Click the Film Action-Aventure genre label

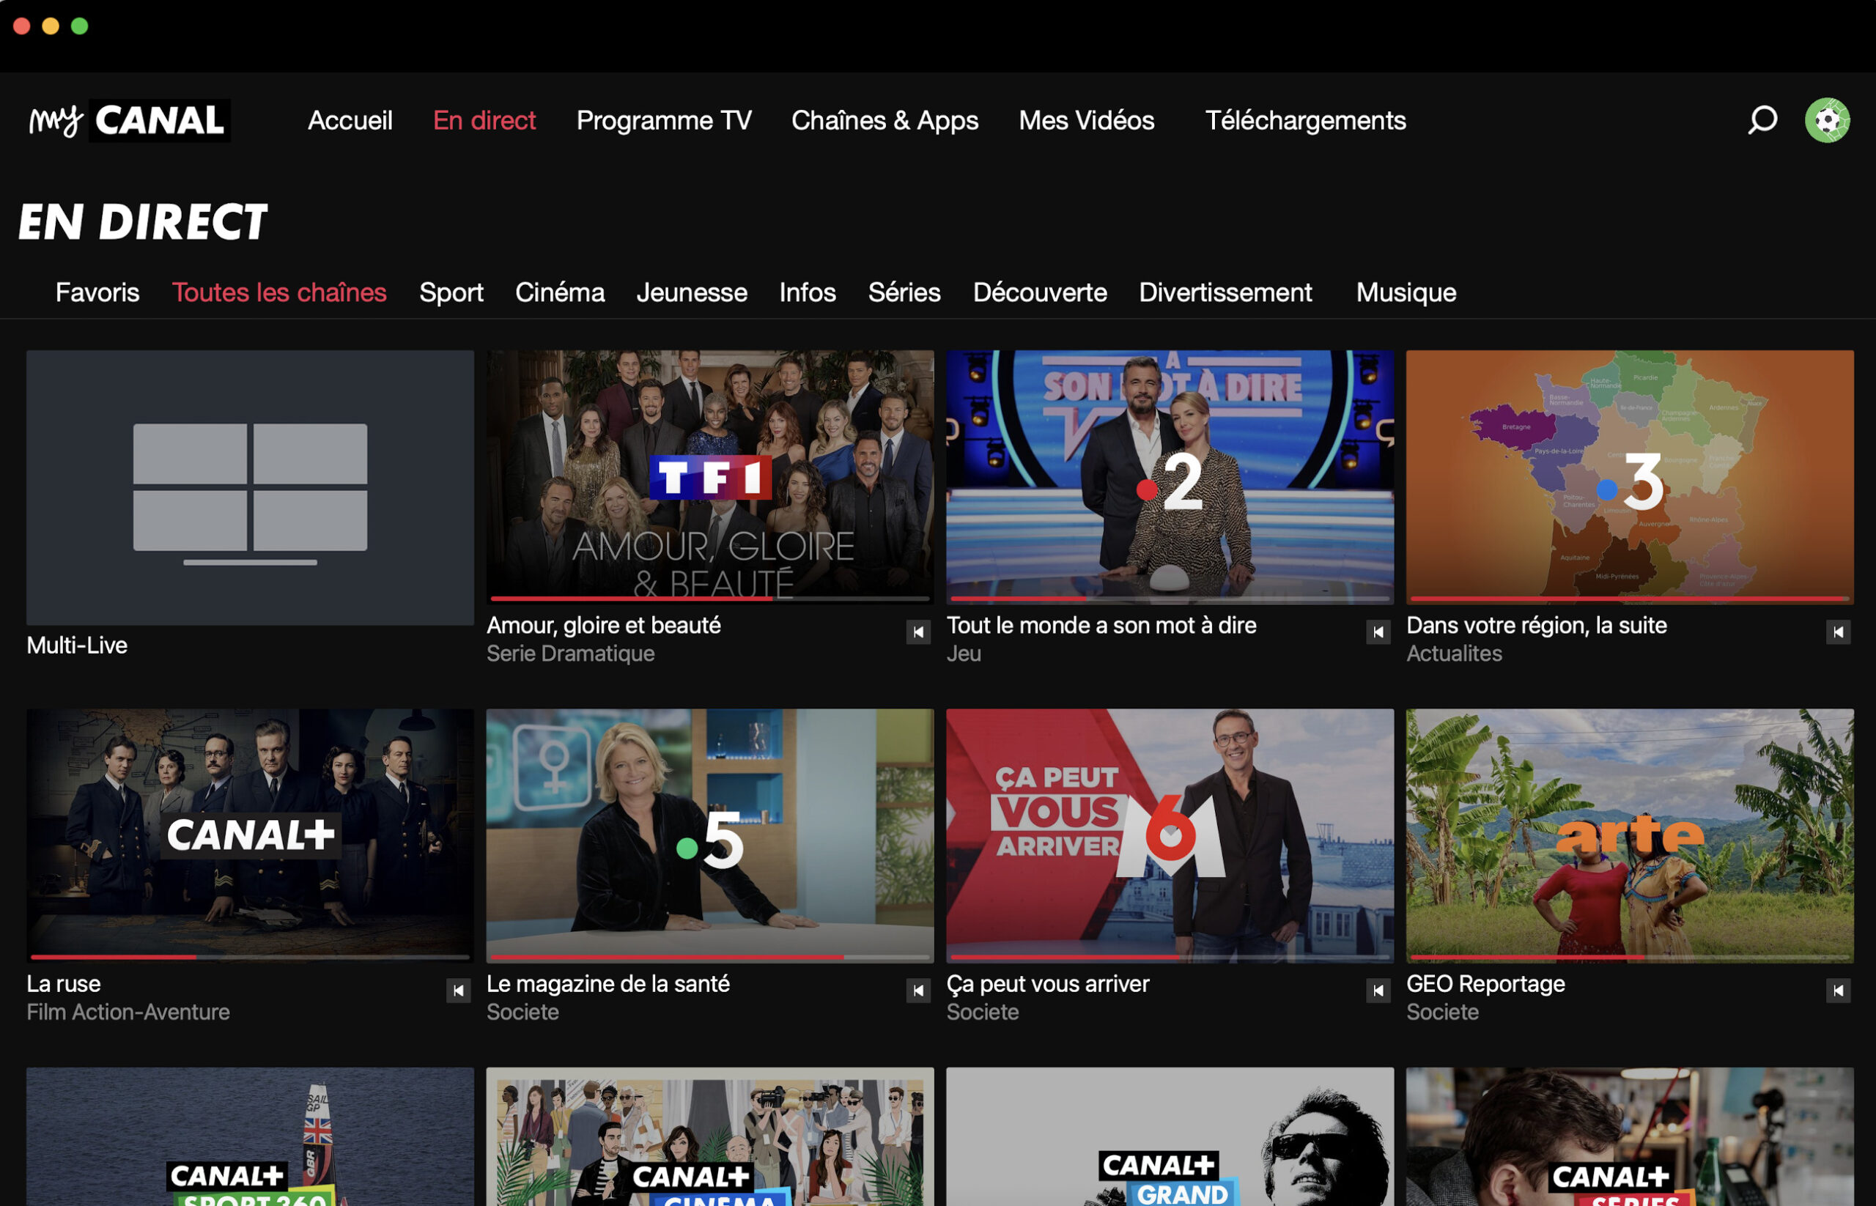pos(128,1012)
